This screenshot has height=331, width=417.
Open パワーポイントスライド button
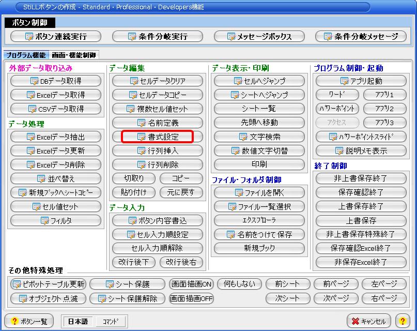point(361,137)
